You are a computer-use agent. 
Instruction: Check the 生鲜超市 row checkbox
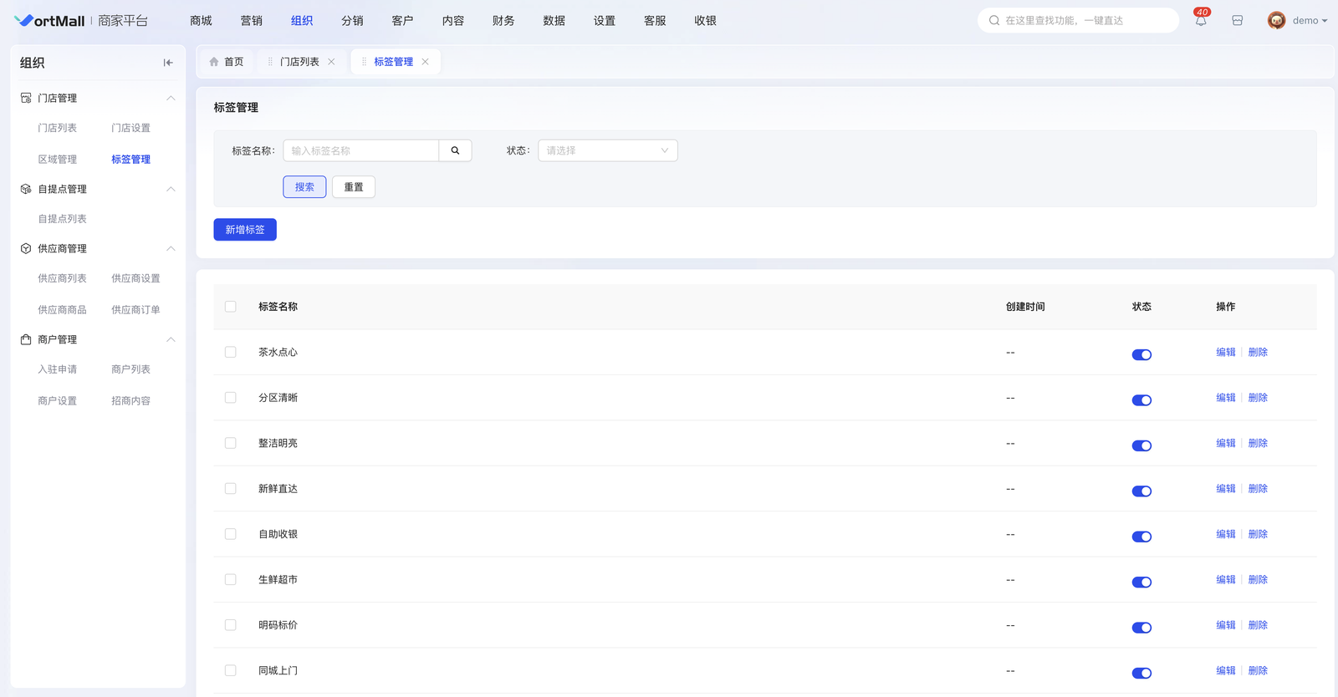click(x=231, y=579)
